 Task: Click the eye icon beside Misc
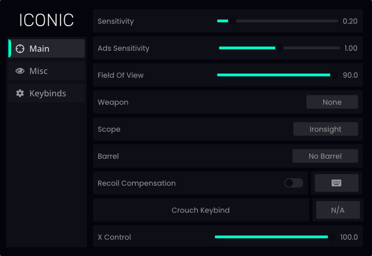20,71
